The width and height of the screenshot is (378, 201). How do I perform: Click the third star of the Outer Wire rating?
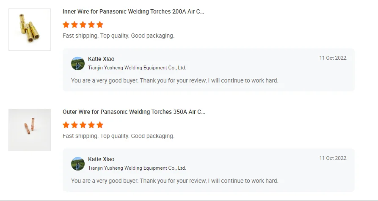[83, 125]
